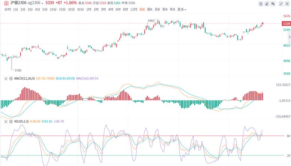Select the 周K weekly candlestick tab
291x166 pixels.
(x=149, y=9)
